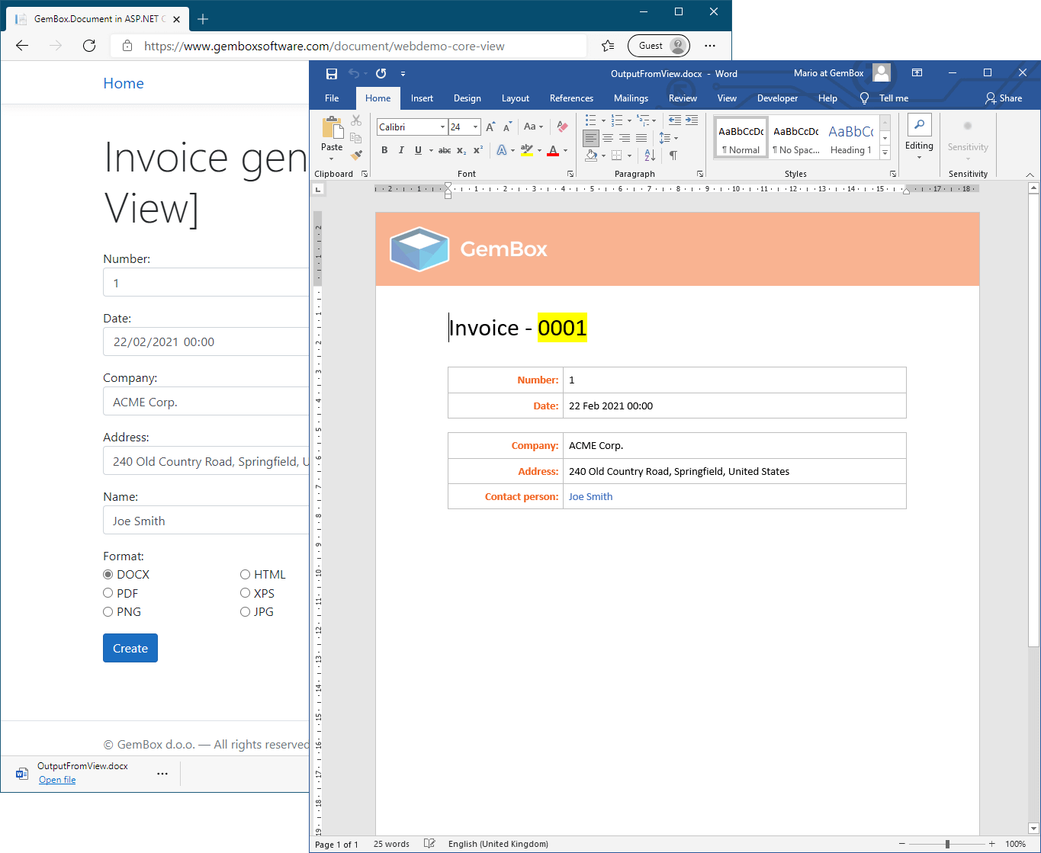Toggle show paragraph marks (pilcrow)

pos(673,155)
